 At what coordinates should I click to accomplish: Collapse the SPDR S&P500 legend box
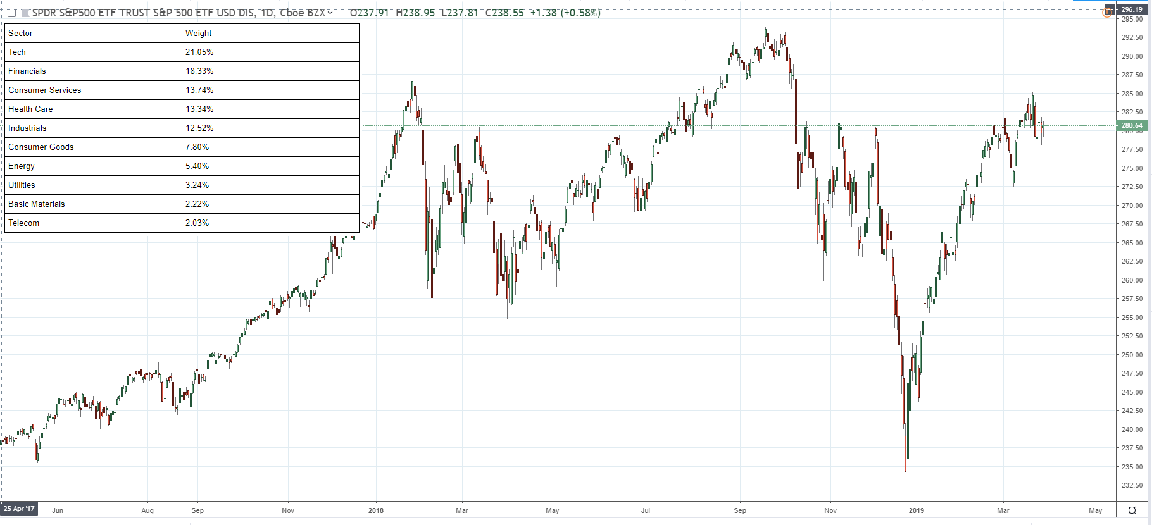click(x=11, y=13)
